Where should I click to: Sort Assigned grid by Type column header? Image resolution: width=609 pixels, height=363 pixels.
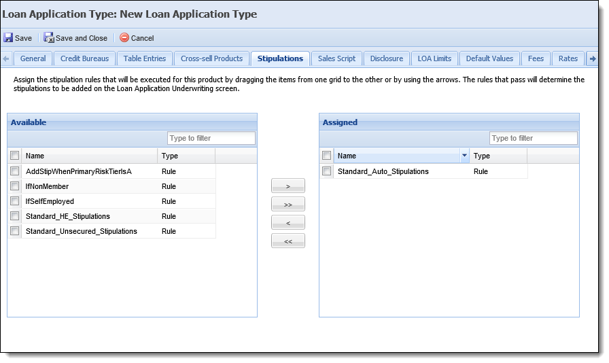coord(498,156)
